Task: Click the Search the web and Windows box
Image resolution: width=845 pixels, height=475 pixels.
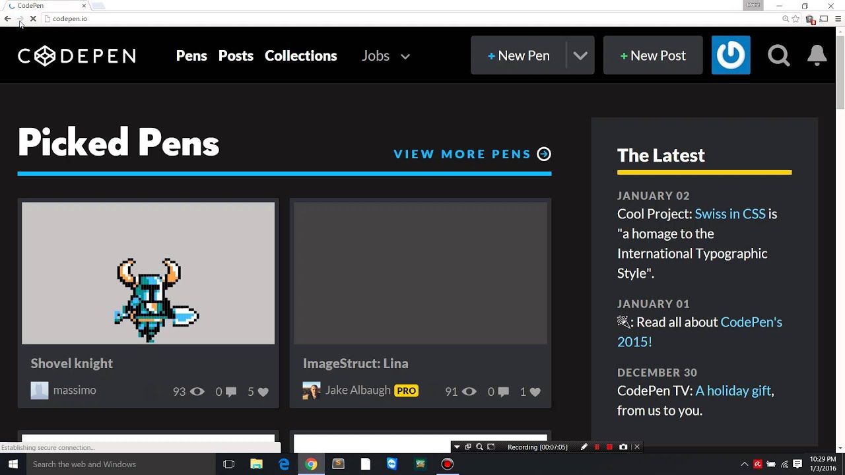Action: (x=121, y=464)
